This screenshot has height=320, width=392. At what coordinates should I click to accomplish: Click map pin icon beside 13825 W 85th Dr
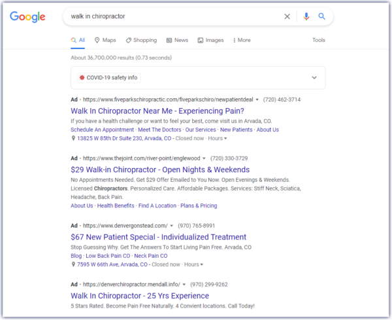click(73, 139)
